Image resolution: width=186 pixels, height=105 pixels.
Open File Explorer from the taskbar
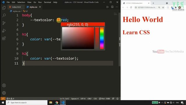click(x=51, y=102)
